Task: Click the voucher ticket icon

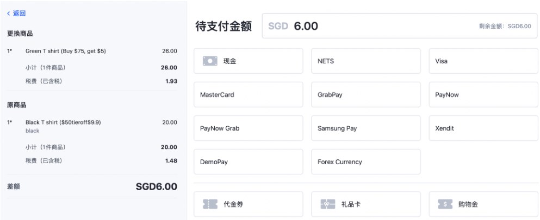Action: click(210, 204)
